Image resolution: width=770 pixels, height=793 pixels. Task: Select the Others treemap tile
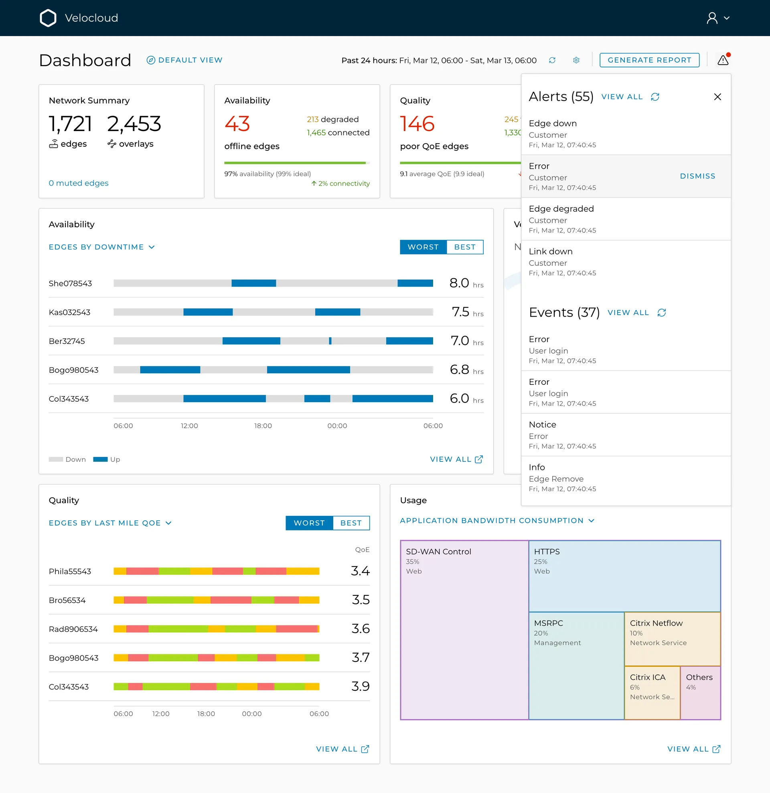point(700,693)
